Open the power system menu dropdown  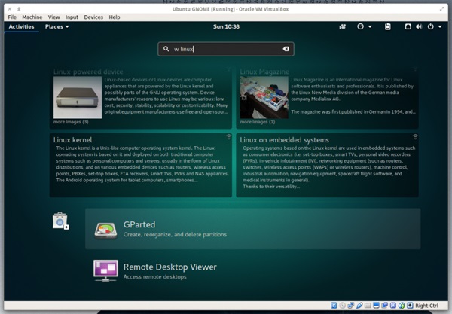[434, 26]
